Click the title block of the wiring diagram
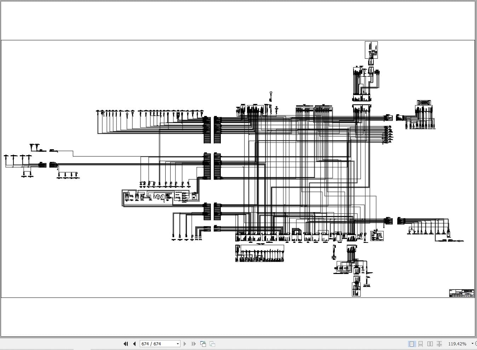The width and height of the screenshot is (477, 350). coord(461,293)
